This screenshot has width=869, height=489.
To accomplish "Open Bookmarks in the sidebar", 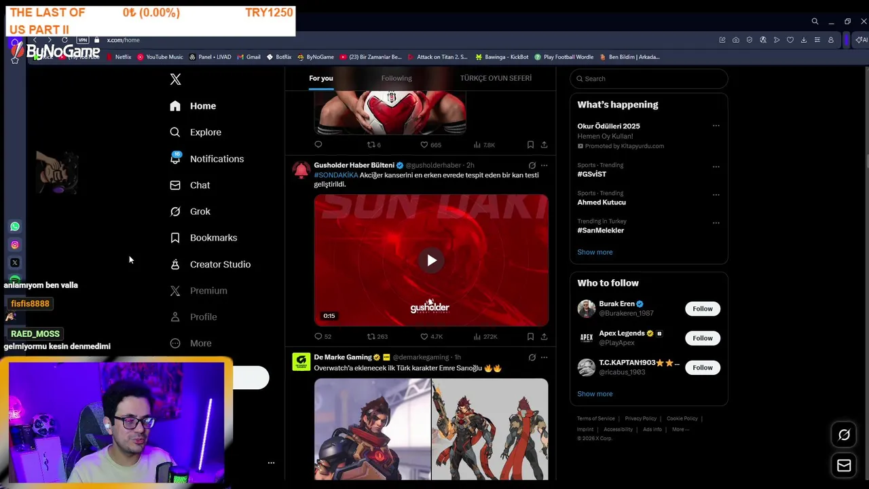I will (204, 238).
